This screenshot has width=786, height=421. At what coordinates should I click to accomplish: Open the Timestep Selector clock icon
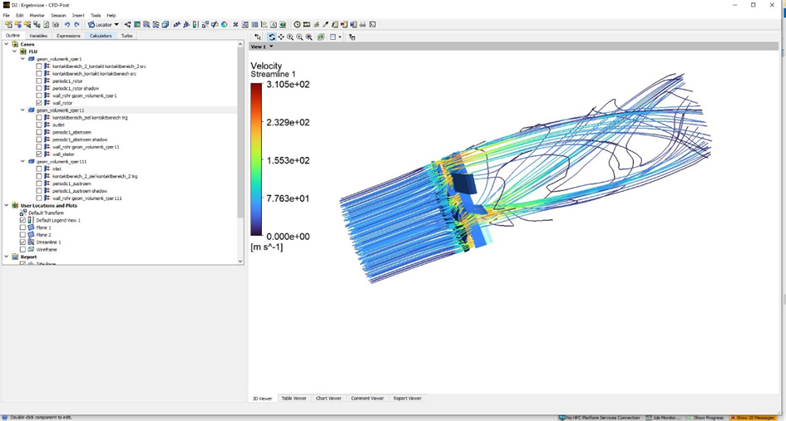coord(297,25)
